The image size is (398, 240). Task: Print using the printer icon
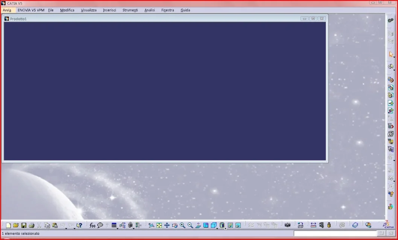pos(32,225)
